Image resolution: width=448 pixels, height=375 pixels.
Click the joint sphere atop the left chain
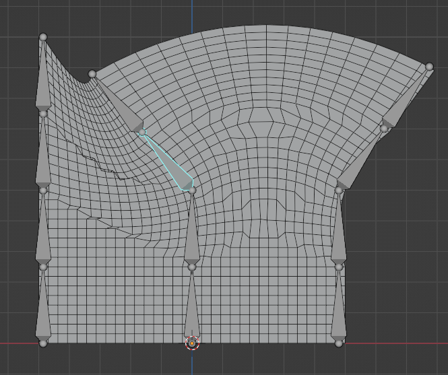point(43,37)
